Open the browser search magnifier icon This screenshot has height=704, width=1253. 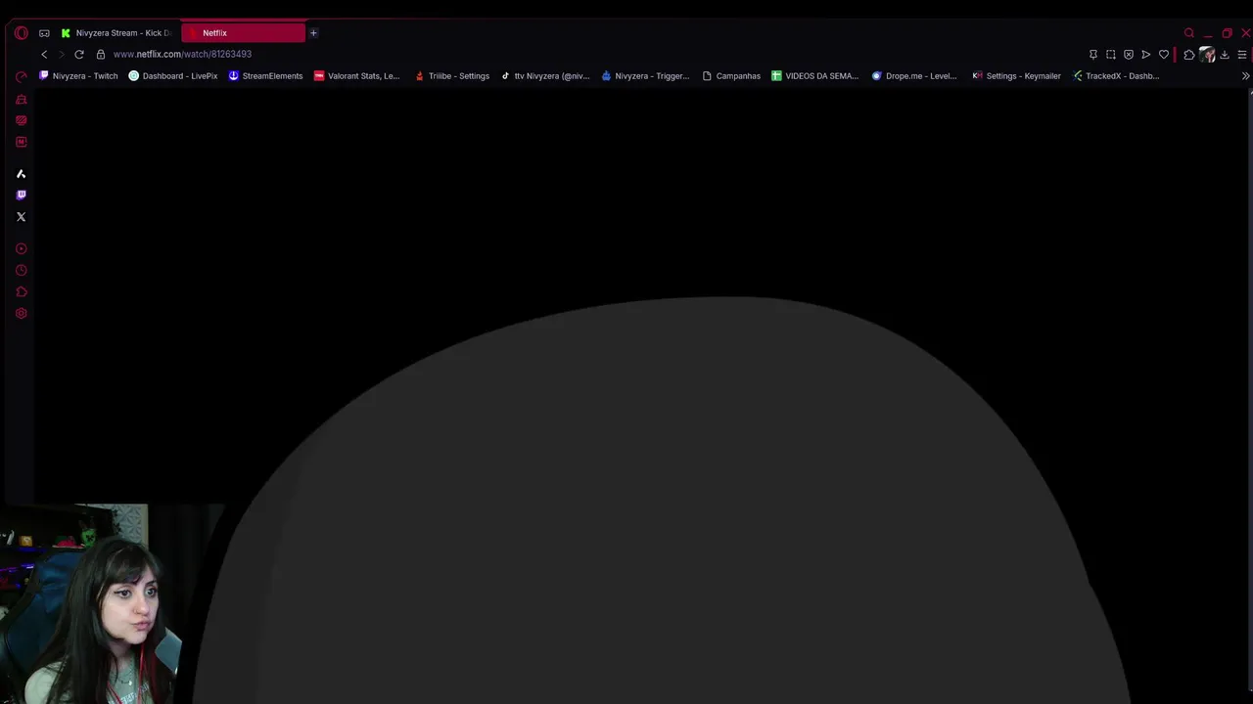pos(1189,33)
